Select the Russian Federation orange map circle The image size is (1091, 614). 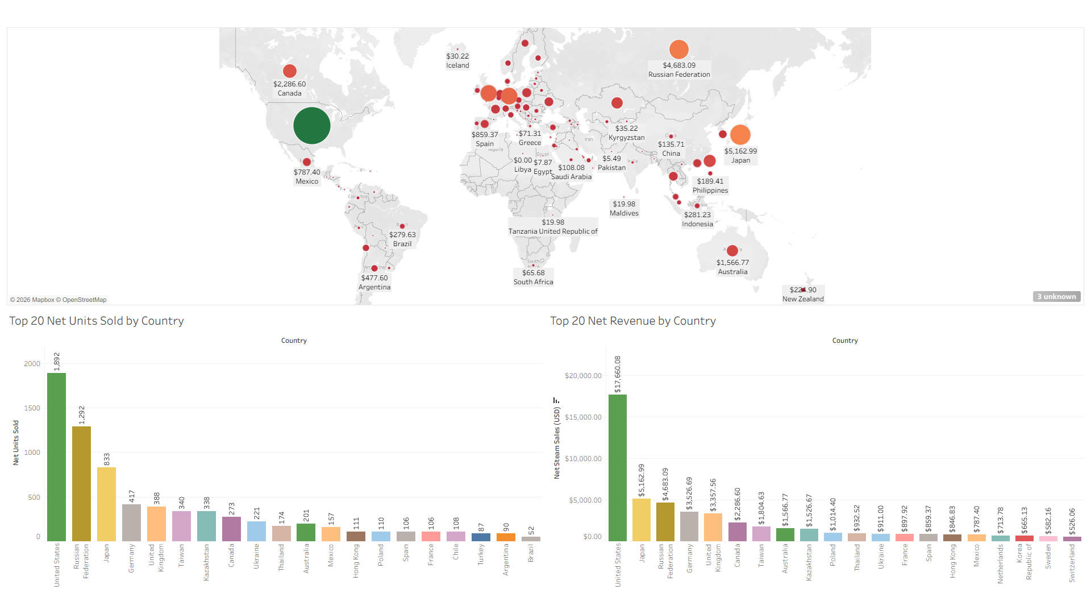(679, 49)
